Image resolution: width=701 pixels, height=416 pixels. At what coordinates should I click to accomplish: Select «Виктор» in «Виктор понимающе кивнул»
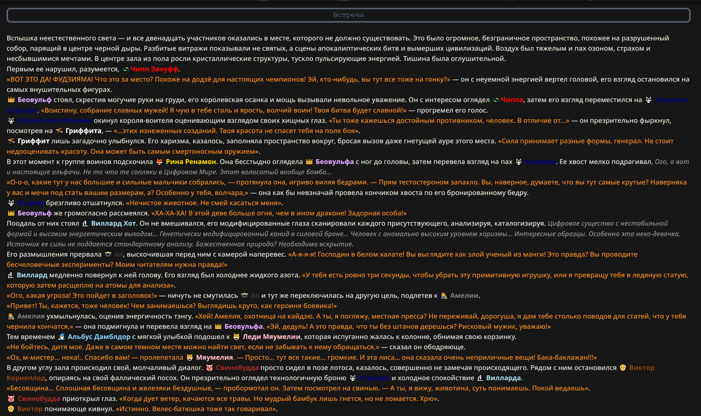point(30,409)
